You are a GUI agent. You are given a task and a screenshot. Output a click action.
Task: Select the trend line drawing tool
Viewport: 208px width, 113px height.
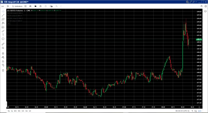3,15
